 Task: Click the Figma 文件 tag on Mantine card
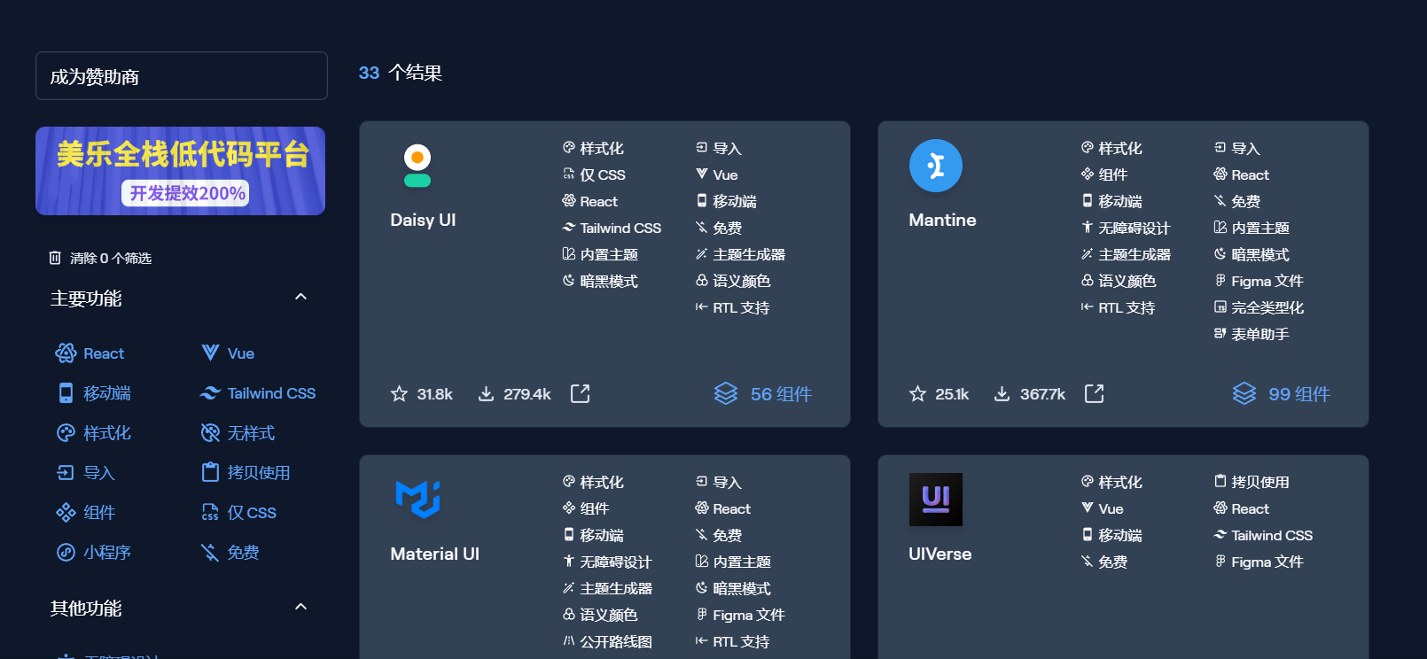pos(1259,281)
